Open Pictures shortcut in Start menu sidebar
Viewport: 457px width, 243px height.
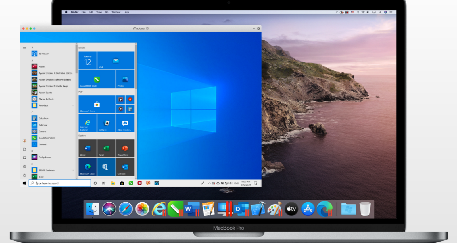point(24,158)
